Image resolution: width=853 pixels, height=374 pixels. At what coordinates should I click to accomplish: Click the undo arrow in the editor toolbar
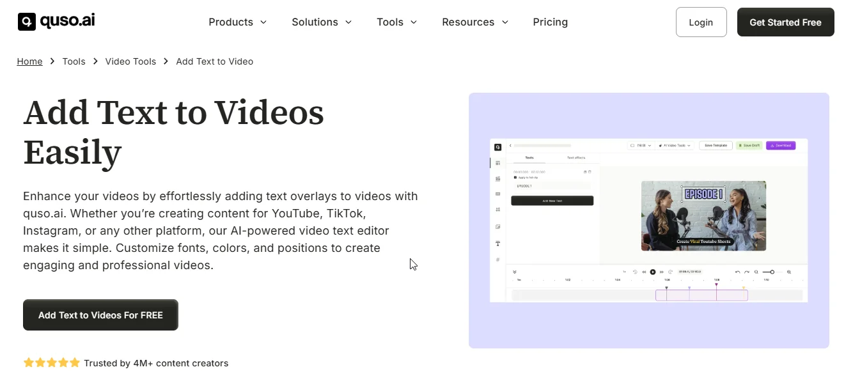click(737, 272)
